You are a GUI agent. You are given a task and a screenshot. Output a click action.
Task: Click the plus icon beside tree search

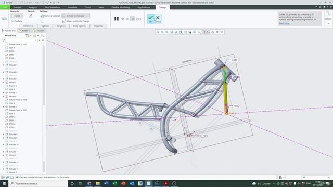[43, 40]
